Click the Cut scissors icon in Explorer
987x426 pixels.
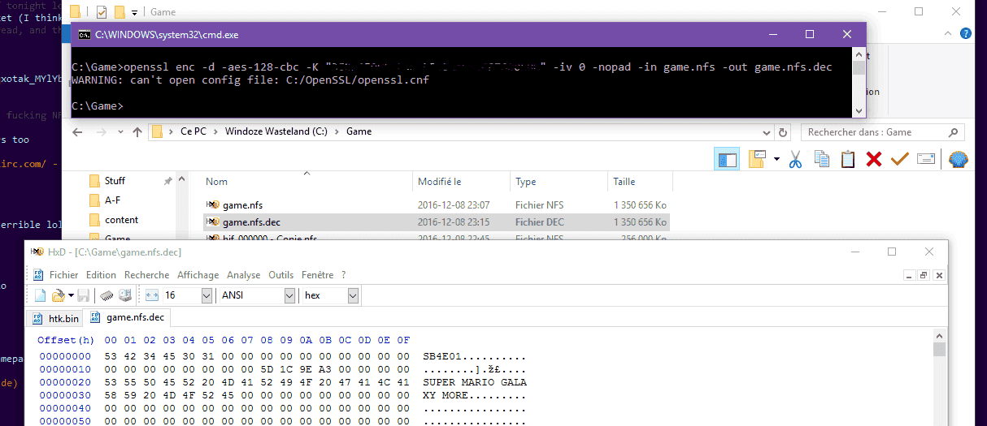pos(796,159)
